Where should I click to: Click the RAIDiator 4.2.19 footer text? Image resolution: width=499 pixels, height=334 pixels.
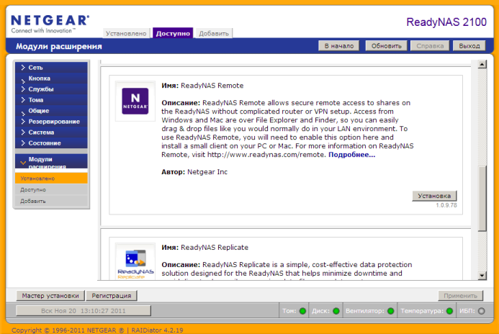[x=157, y=330]
